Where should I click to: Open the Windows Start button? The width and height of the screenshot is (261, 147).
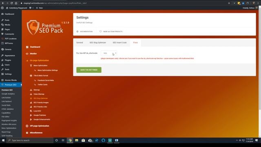3,140
